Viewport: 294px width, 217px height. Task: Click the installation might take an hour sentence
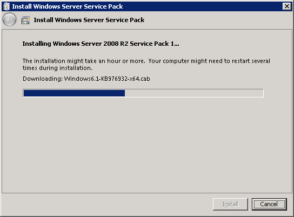[x=84, y=61]
